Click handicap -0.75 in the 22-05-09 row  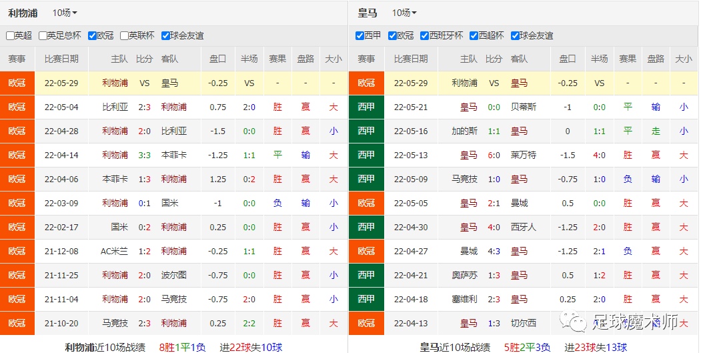pyautogui.click(x=568, y=179)
